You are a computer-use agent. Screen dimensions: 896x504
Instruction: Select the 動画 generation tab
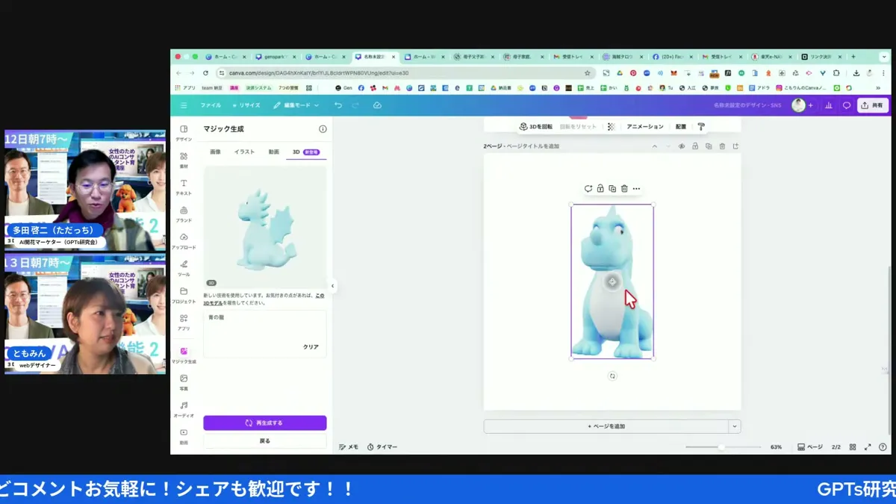(x=273, y=152)
